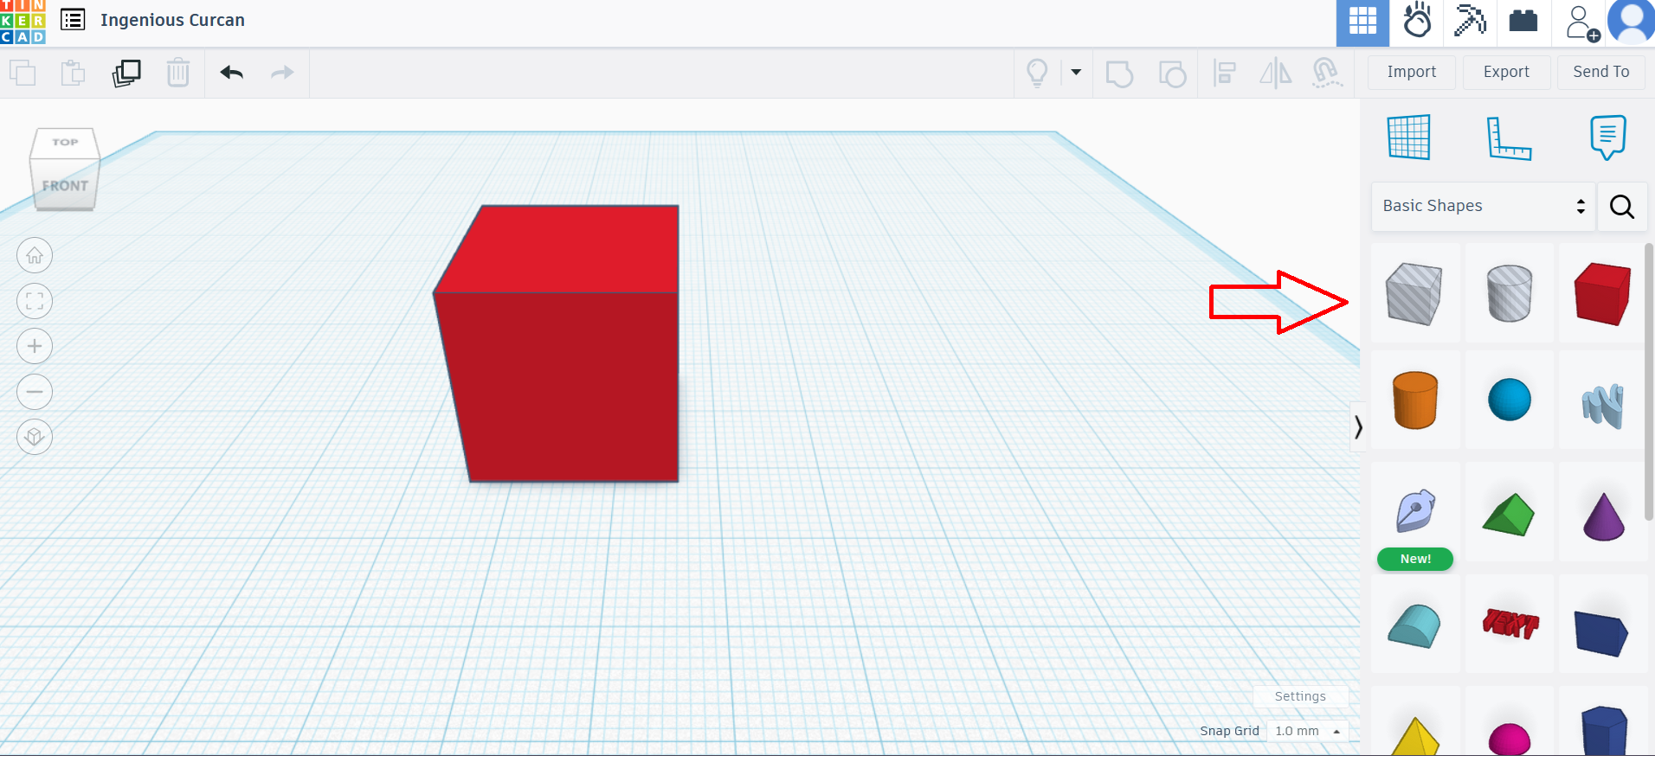Select the Workplane tool
This screenshot has height=762, width=1655.
pos(1408,138)
